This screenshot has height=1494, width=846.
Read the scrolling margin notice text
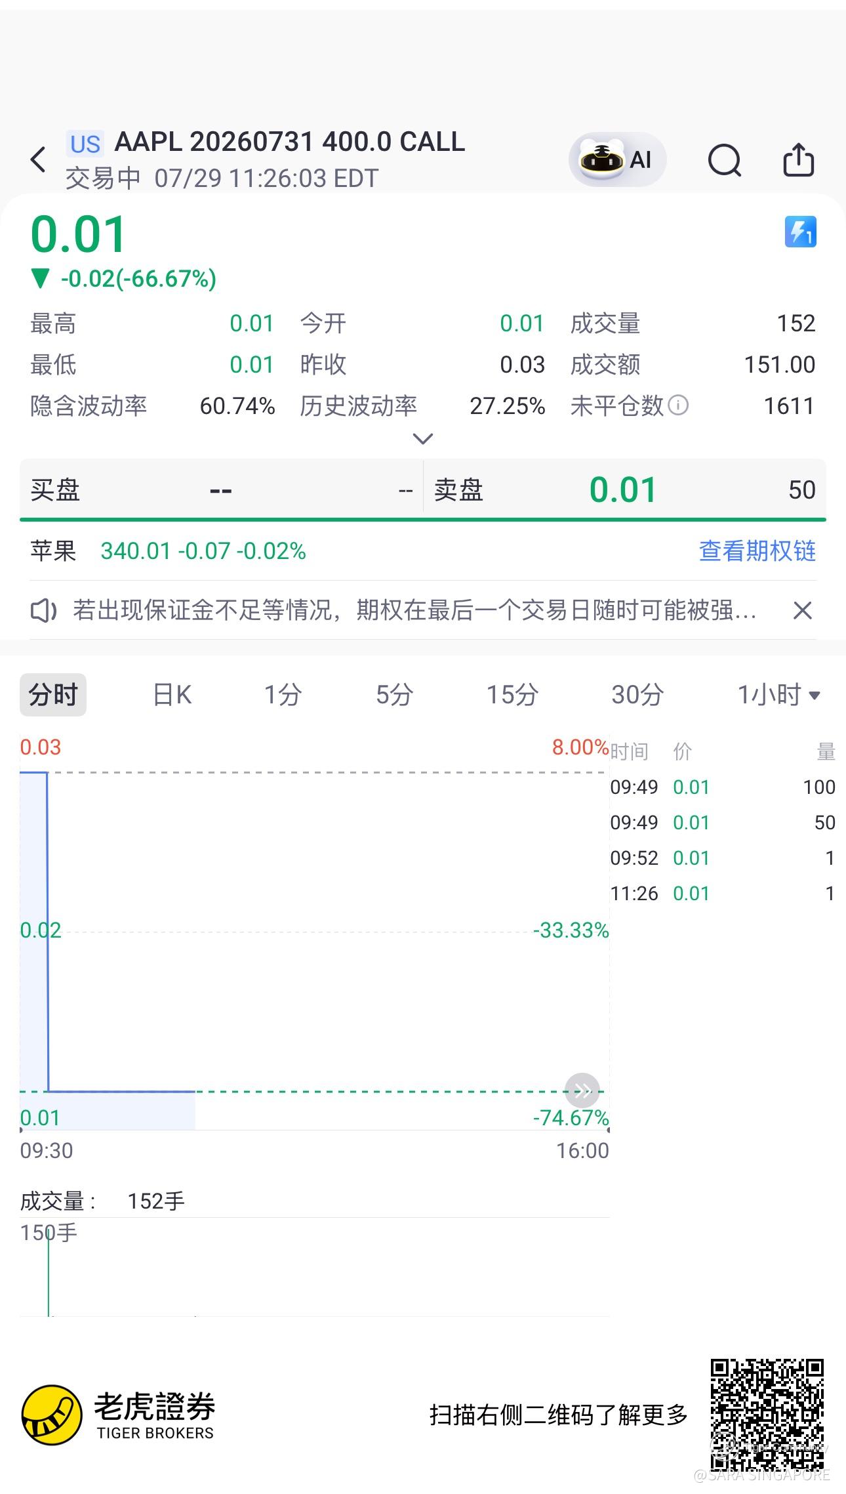414,611
